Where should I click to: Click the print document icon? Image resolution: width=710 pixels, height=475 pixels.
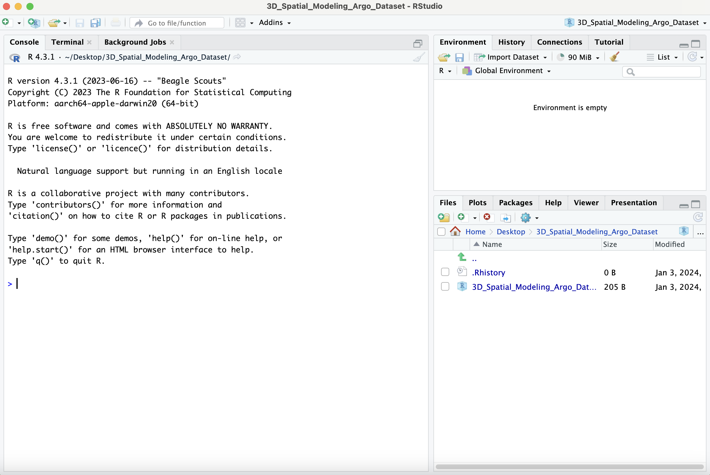coord(115,23)
